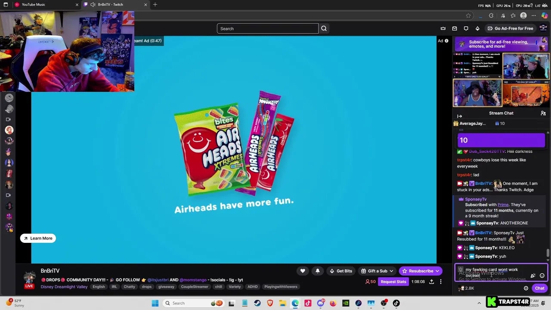Open the browser three-dot settings menu
Screen dimensions: 551x310
(x=534, y=15)
